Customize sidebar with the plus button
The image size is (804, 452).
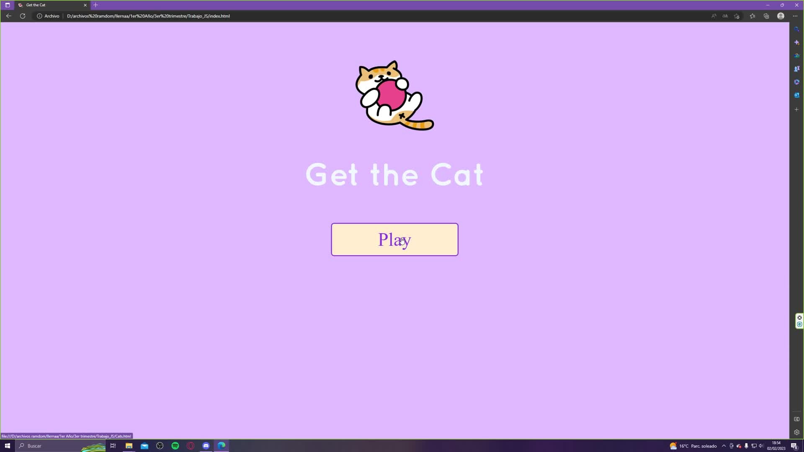(796, 109)
